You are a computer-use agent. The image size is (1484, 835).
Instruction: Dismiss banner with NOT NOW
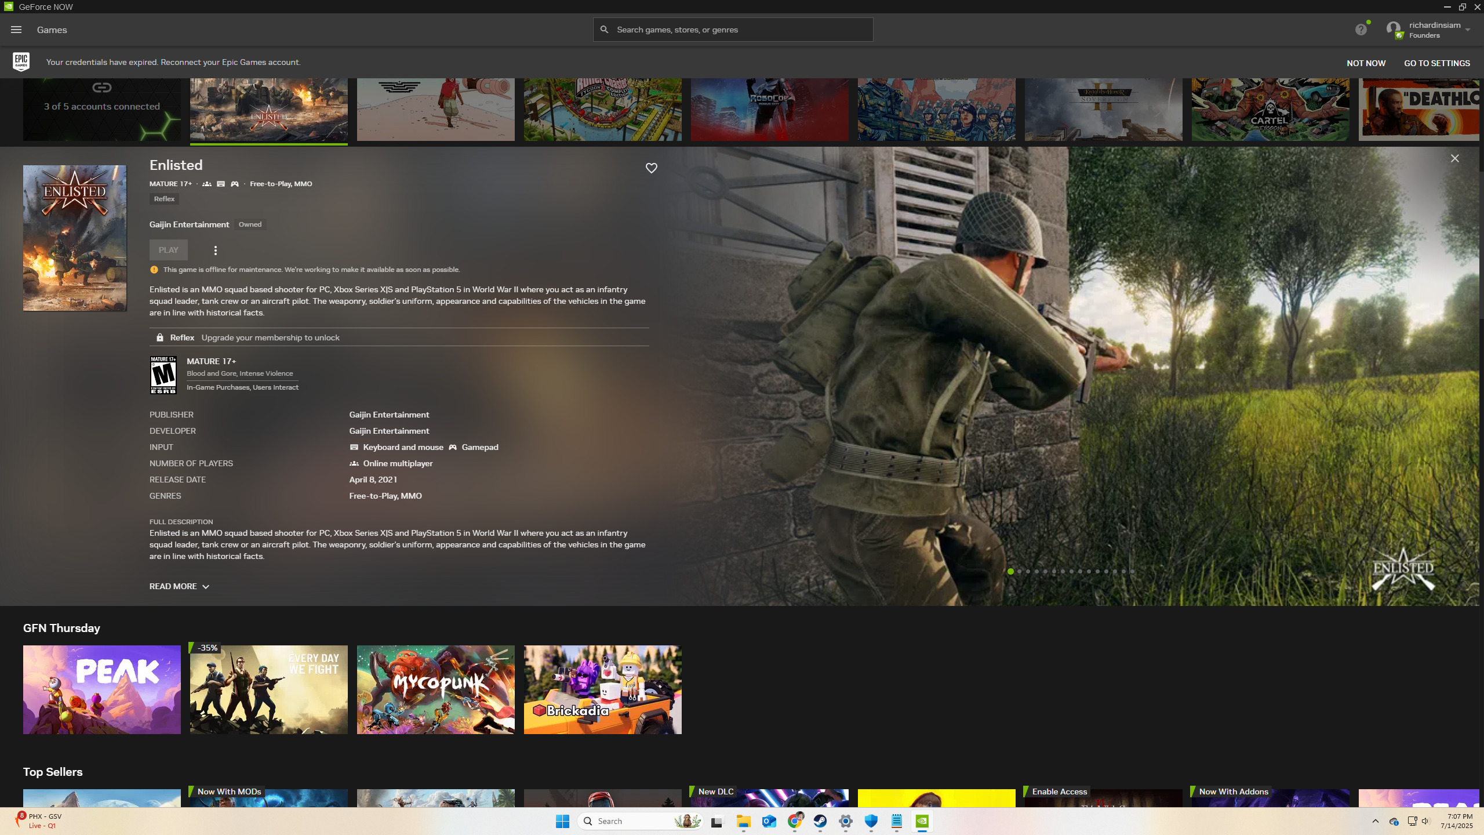(1366, 63)
